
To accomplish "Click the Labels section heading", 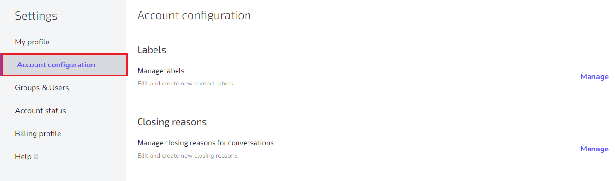I will pyautogui.click(x=152, y=50).
